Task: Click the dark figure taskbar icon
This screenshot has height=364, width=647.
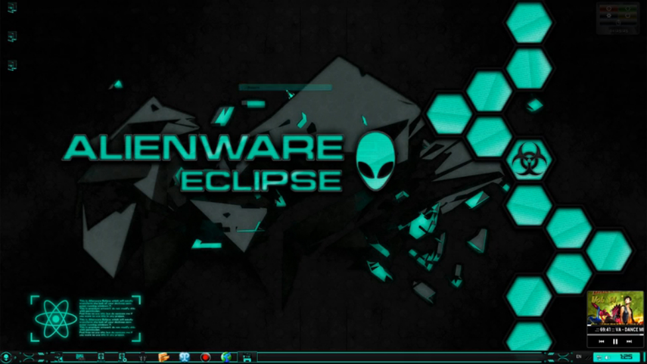Action: pos(143,357)
